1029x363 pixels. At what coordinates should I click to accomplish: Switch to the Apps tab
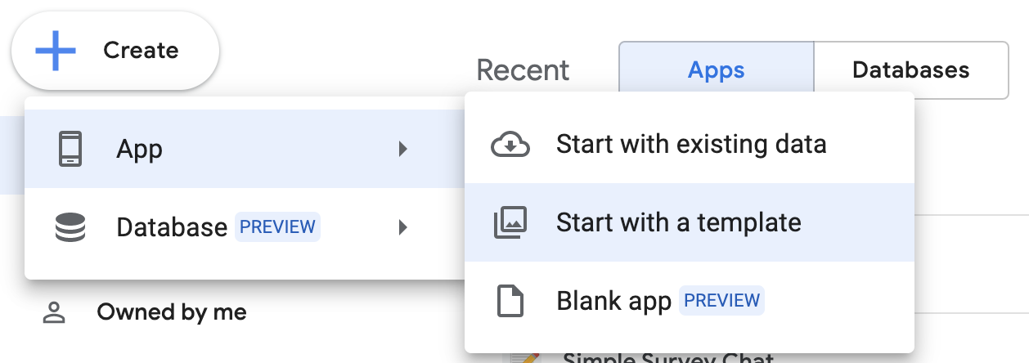pos(716,70)
